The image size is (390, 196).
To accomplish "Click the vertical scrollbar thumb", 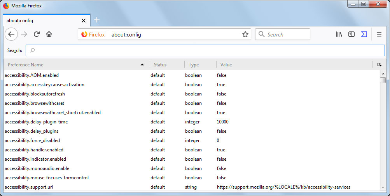I will click(x=383, y=80).
